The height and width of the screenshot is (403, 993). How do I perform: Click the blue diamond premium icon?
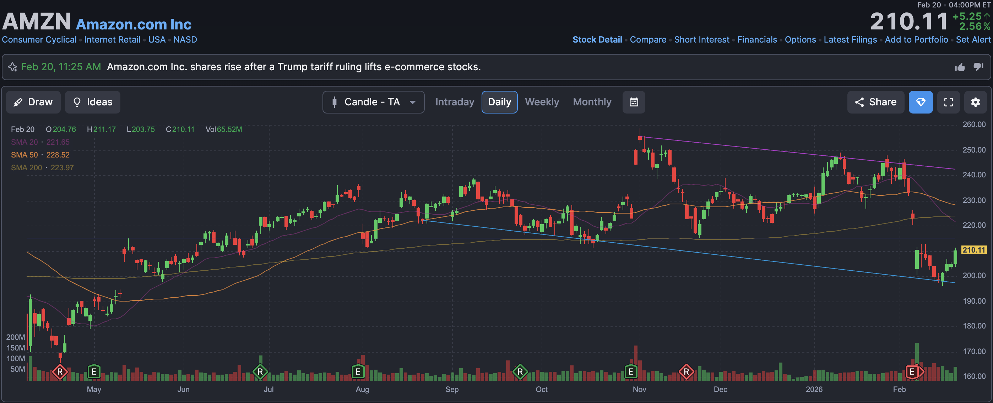[920, 102]
